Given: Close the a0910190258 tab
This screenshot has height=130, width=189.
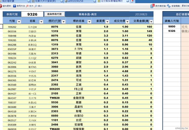Looking at the screenshot, I should (x=95, y=1).
